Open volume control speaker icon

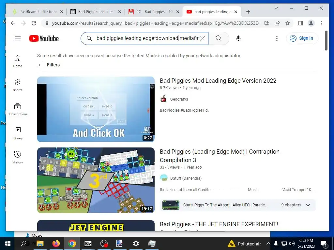click(292, 243)
